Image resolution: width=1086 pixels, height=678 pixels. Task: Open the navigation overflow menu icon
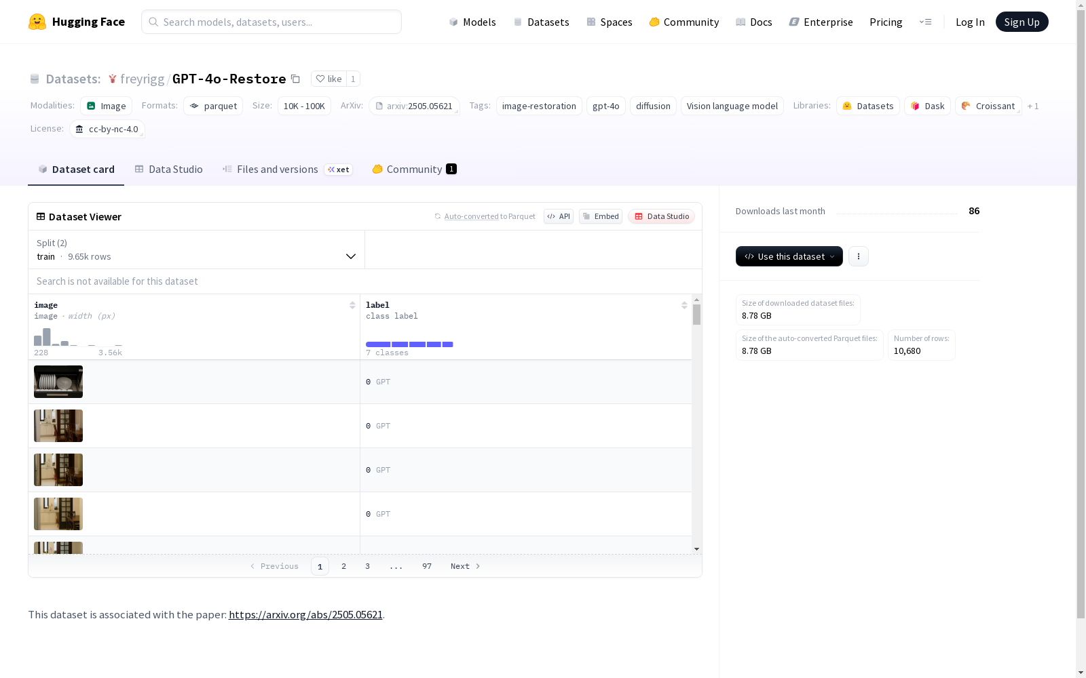tap(925, 22)
